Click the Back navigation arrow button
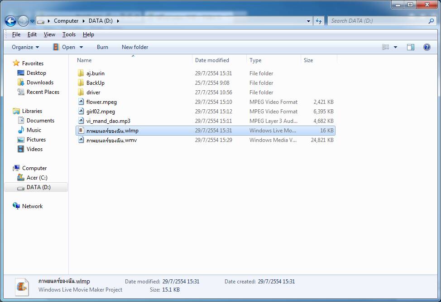Viewport: 441px width, 302px height. (10, 21)
